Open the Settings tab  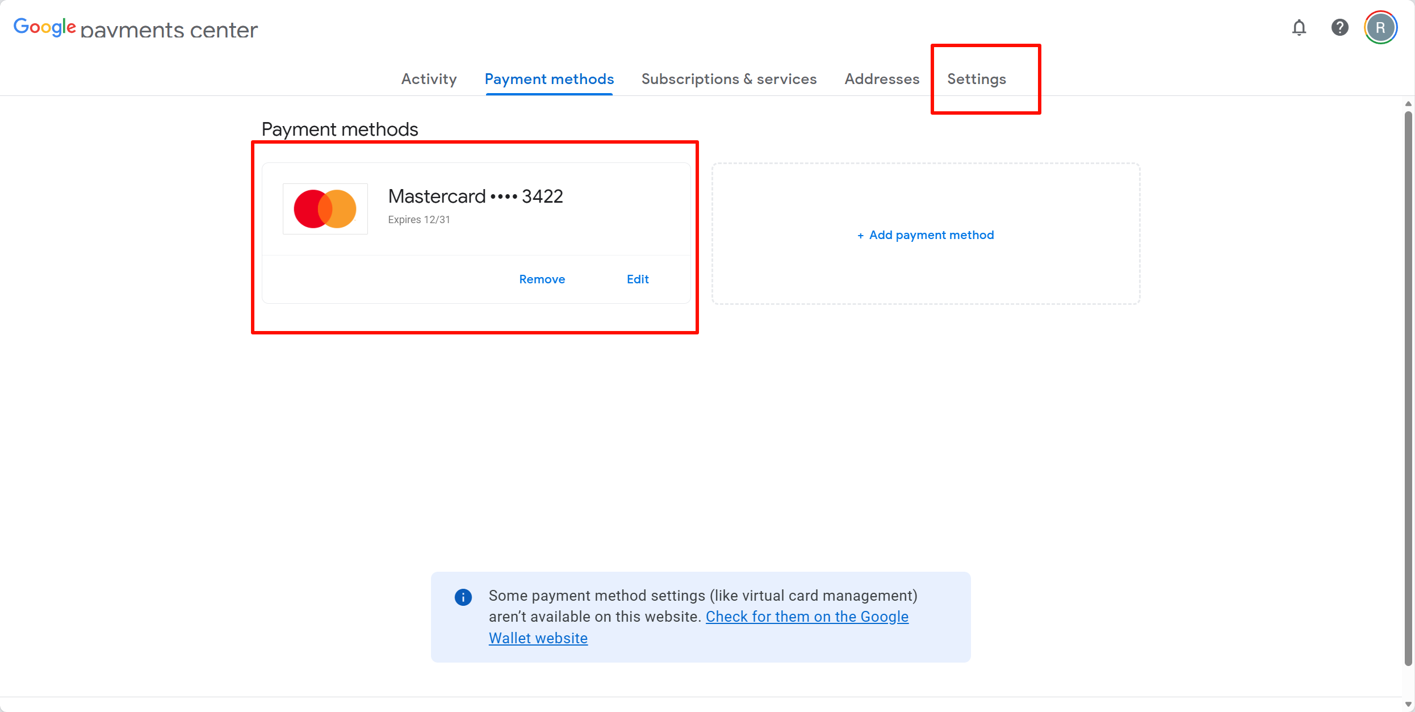[976, 79]
